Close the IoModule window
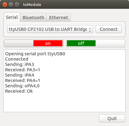Viewport: 129px width, 126px height. pyautogui.click(x=5, y=5)
